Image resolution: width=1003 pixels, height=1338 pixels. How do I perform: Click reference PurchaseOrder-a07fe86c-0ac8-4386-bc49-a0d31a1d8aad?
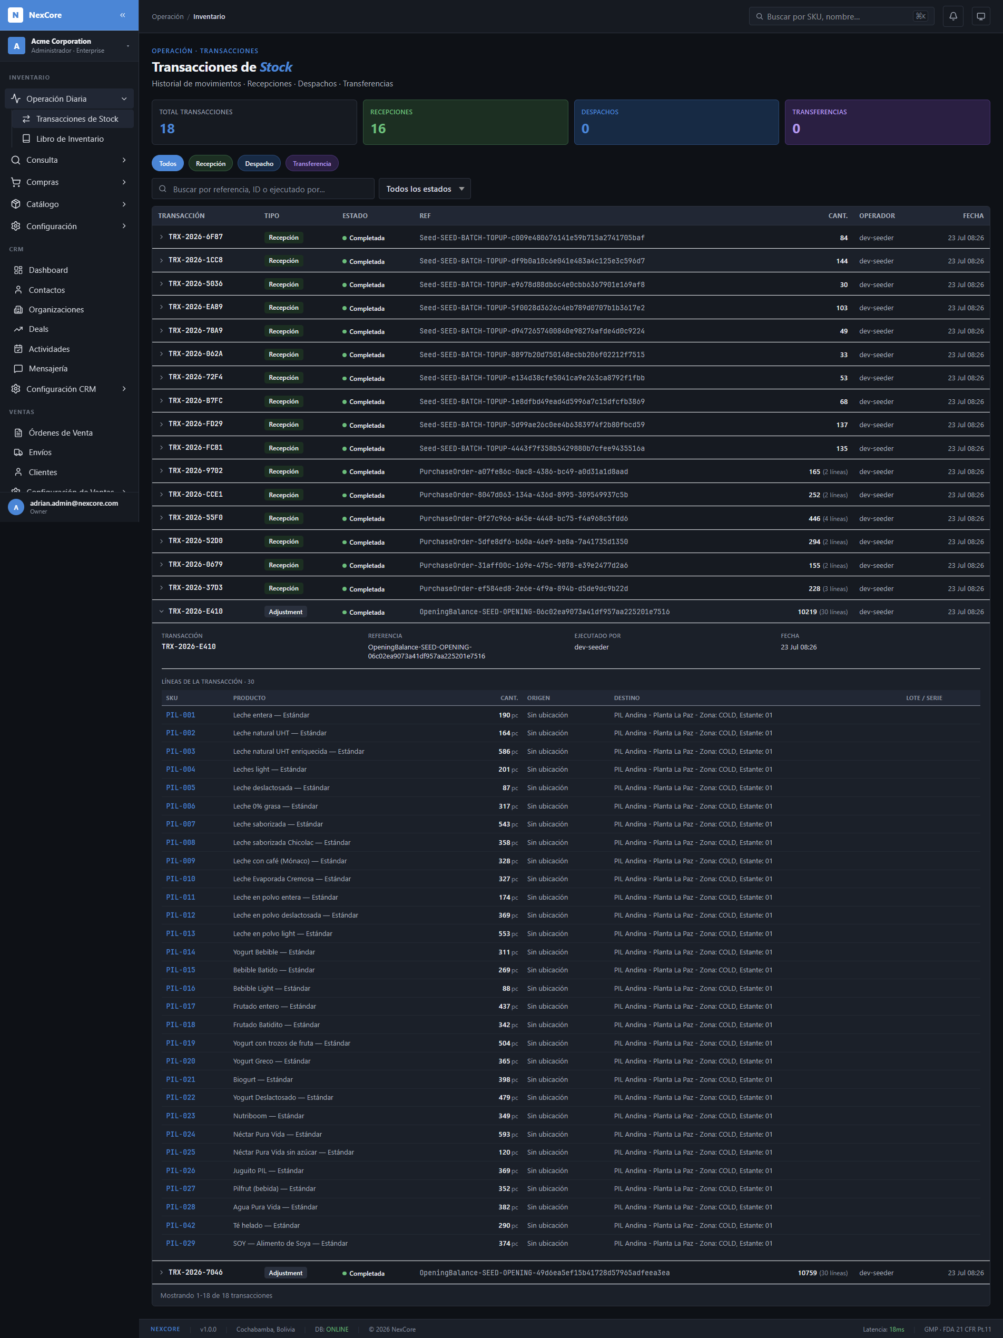523,471
